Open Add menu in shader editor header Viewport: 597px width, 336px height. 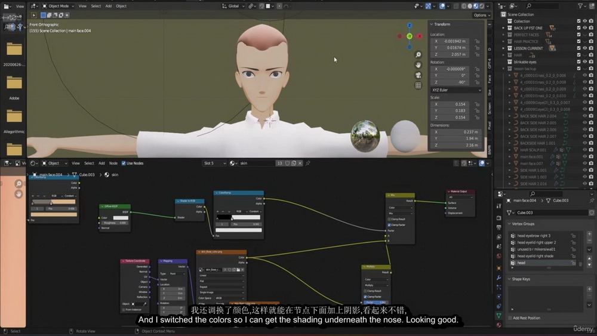101,164
